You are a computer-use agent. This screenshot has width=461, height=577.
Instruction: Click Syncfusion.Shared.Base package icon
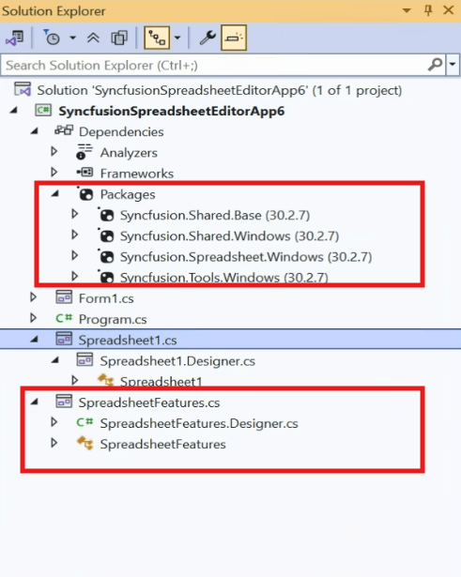(106, 215)
